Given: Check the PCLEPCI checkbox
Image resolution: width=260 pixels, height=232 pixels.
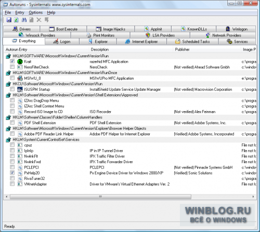Looking at the screenshot, I should pyautogui.click(x=12, y=167).
